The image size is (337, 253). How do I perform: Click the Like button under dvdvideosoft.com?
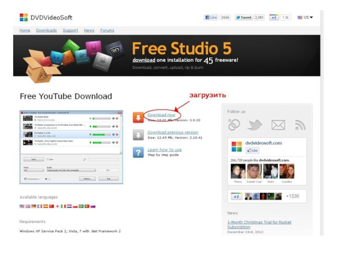click(252, 151)
